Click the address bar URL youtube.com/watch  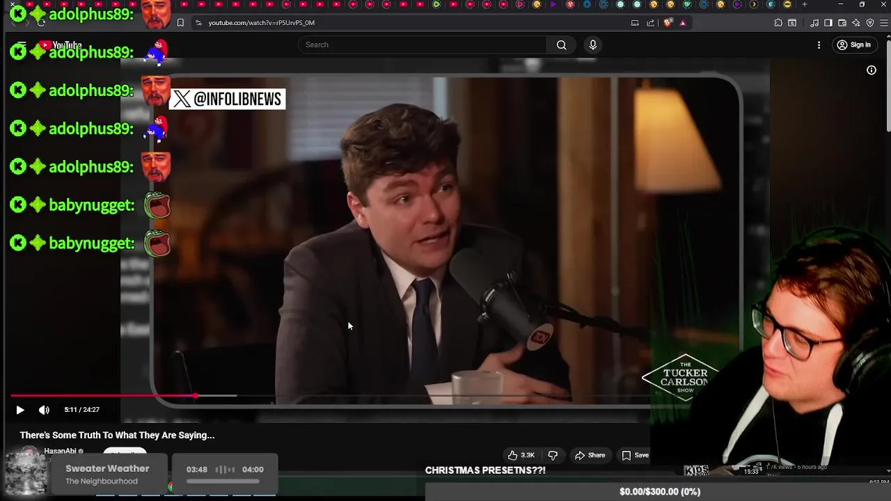[x=261, y=23]
